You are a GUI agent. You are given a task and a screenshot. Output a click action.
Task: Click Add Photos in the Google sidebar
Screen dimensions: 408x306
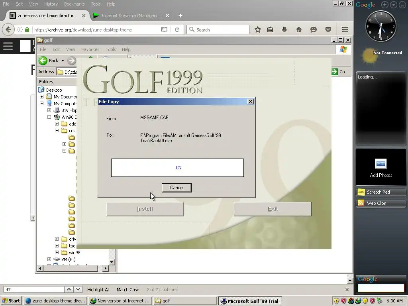click(381, 168)
